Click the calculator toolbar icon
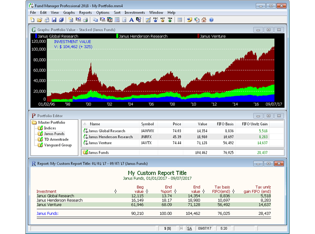 [180, 20]
